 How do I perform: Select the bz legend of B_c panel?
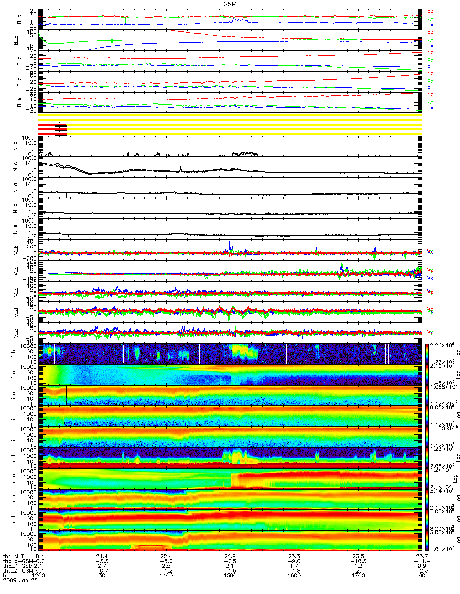coord(430,32)
